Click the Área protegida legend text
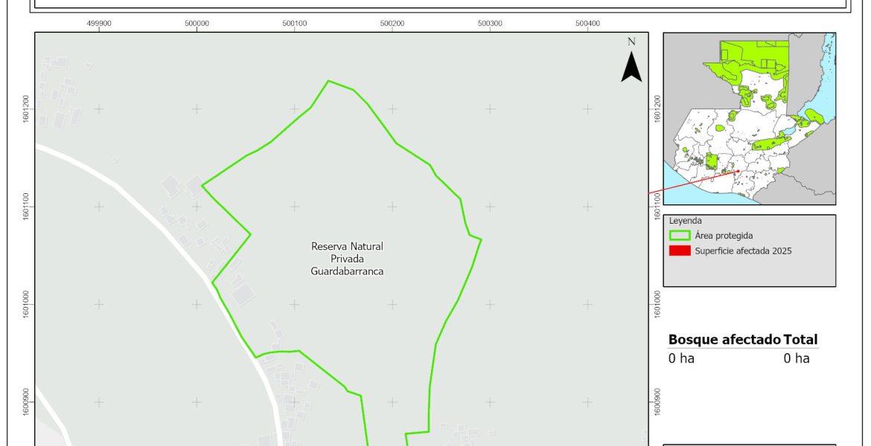The height and width of the screenshot is (446, 871). [724, 236]
